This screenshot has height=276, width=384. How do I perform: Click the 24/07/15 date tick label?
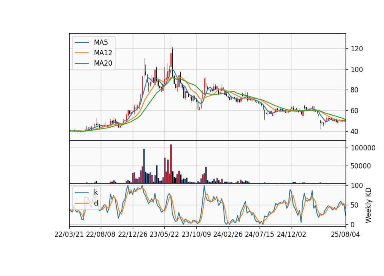click(x=260, y=235)
